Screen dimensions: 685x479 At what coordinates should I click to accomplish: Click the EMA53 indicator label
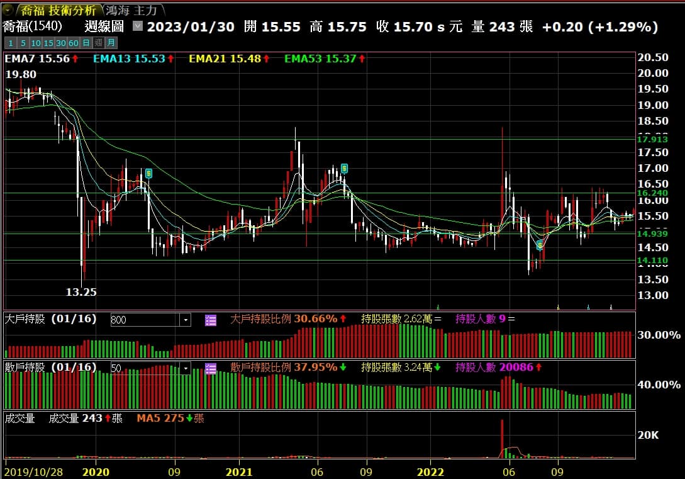320,59
